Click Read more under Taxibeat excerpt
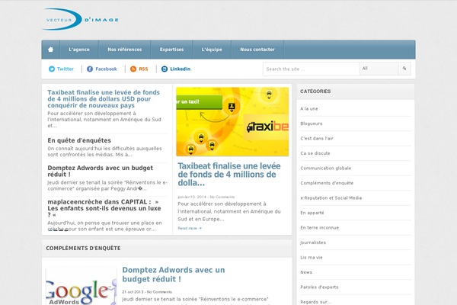This screenshot has width=457, height=305. [x=190, y=228]
